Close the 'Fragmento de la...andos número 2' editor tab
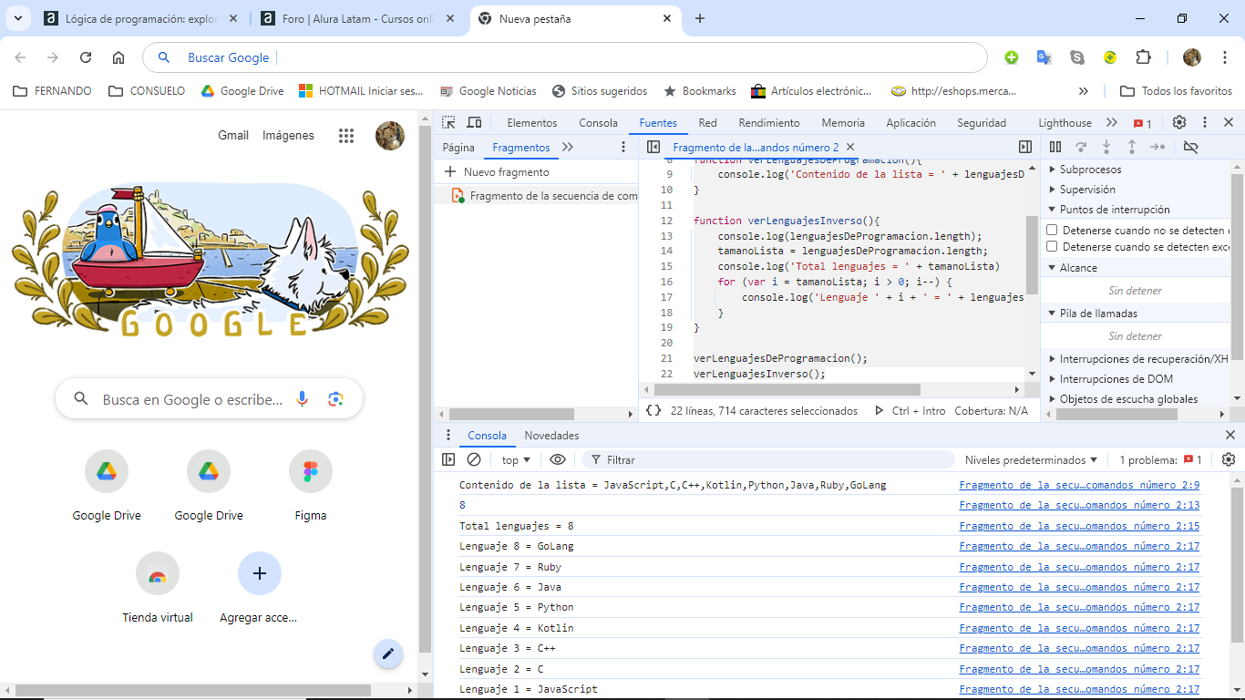 (x=850, y=147)
